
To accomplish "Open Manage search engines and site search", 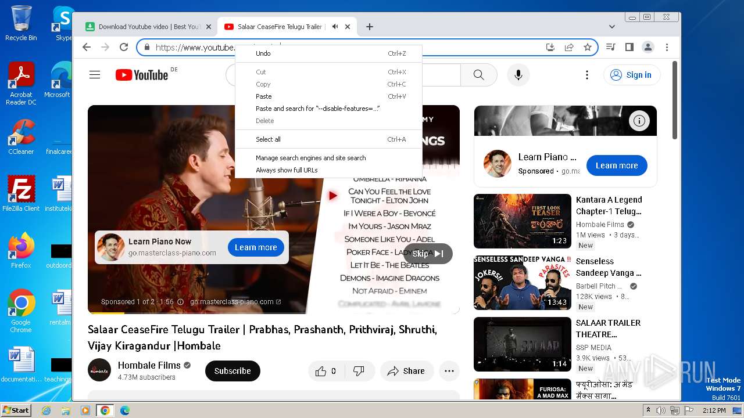I will coord(328,158).
